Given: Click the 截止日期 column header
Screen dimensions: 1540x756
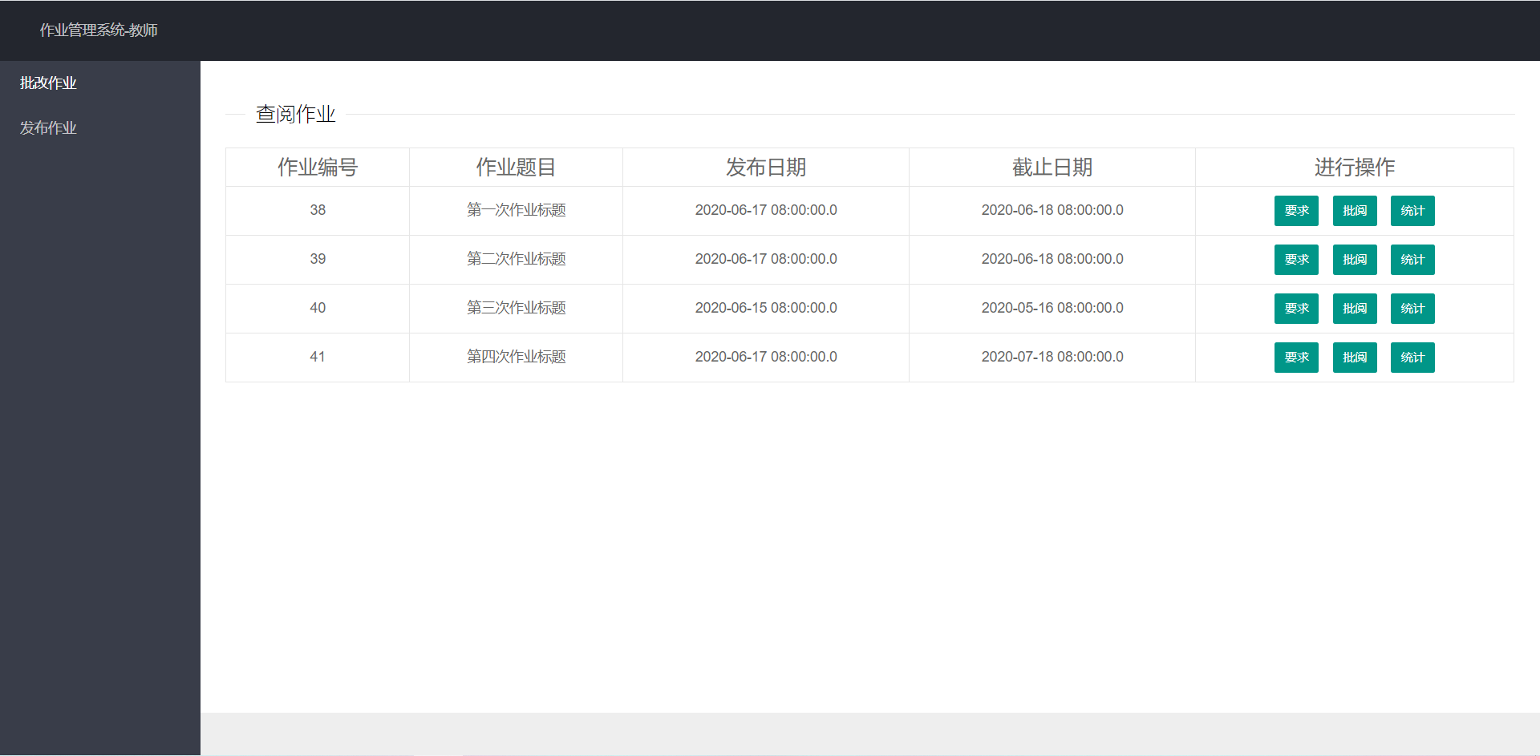Looking at the screenshot, I should pyautogui.click(x=1052, y=168).
